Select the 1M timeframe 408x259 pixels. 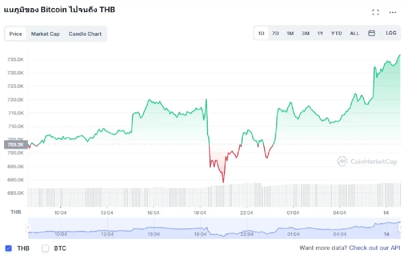(290, 33)
